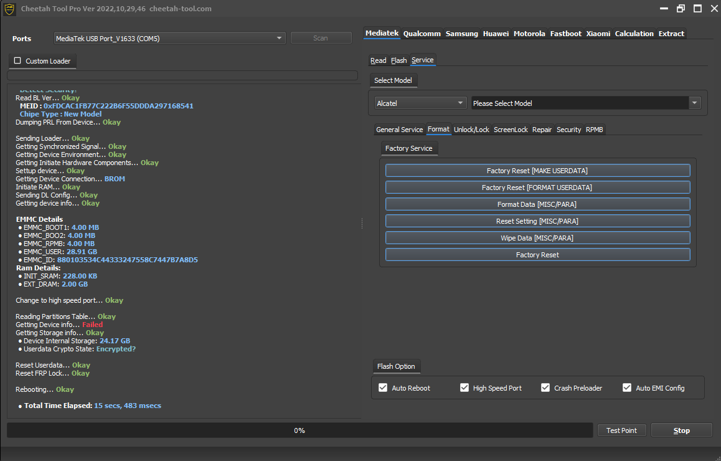Open the Security tab
721x461 pixels.
tap(569, 130)
